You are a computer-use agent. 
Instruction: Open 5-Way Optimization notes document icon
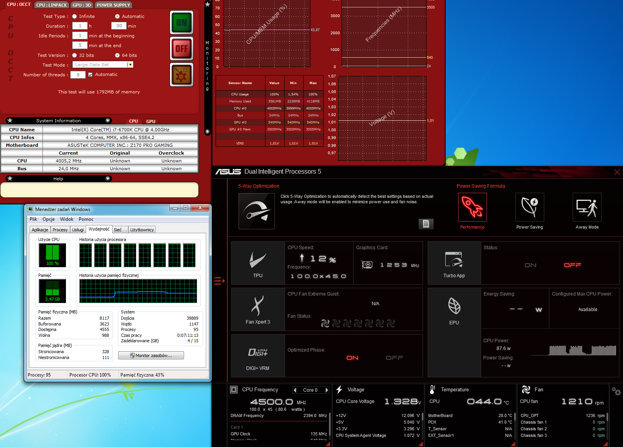point(426,224)
